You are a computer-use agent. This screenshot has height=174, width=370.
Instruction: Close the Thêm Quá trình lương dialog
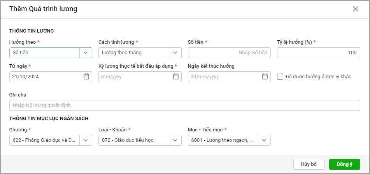(x=355, y=9)
